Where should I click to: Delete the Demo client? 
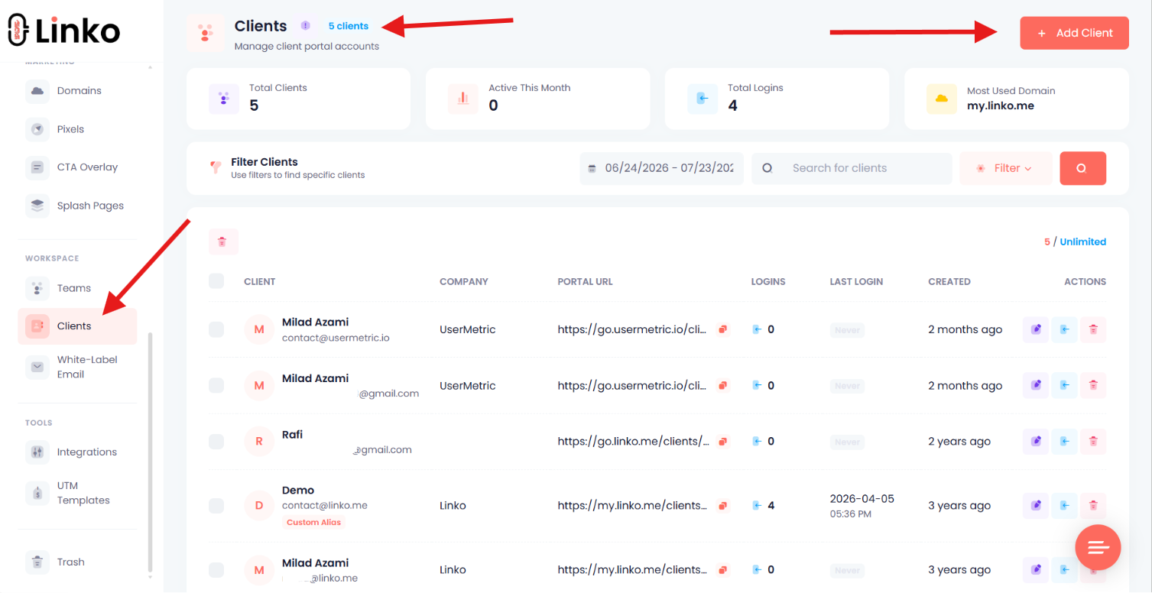pyautogui.click(x=1093, y=505)
